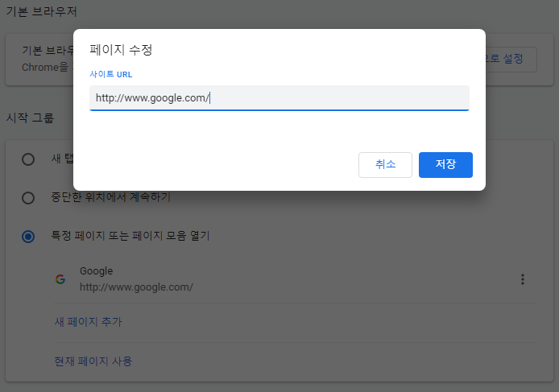
Task: Select 특정 페이지 또는 페이지 모음 열기 radio
Action: (x=28, y=237)
